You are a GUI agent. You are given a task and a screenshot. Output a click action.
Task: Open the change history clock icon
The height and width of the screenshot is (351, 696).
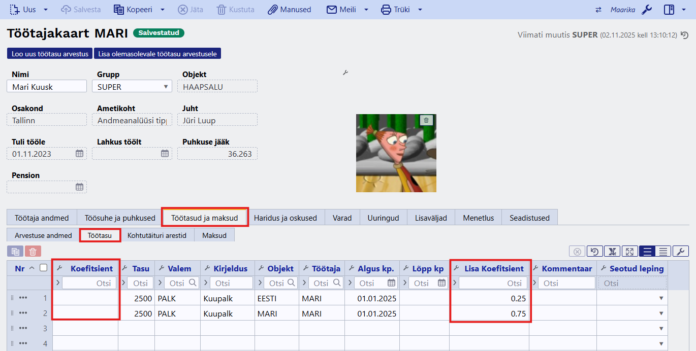coord(684,35)
